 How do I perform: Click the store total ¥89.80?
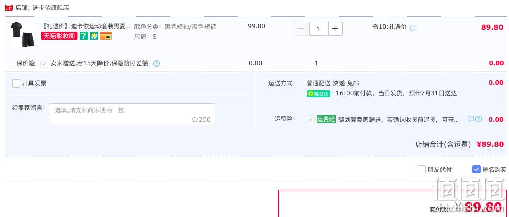click(490, 144)
